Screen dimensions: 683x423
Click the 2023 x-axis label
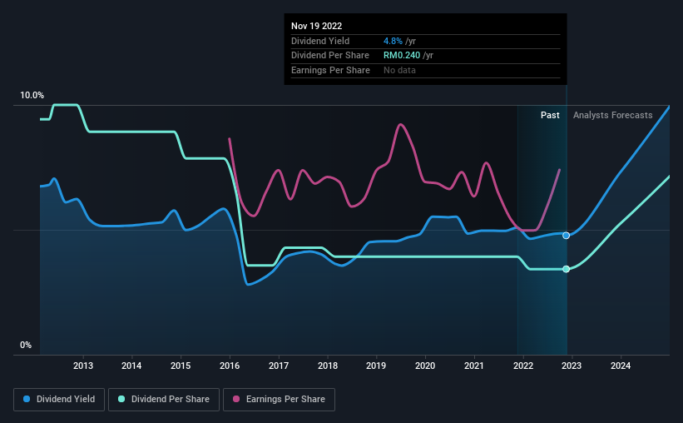click(572, 366)
